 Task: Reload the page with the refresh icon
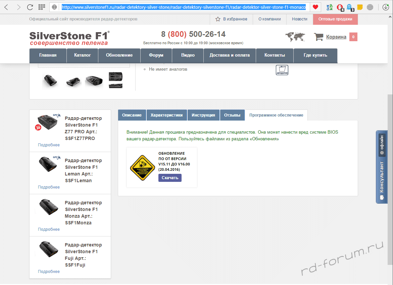click(x=30, y=7)
